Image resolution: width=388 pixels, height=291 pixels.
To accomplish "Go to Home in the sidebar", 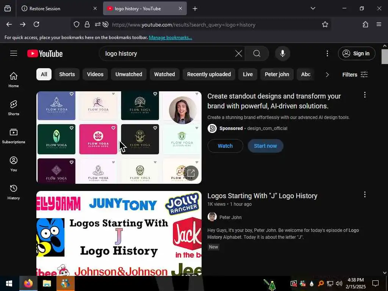I will [x=14, y=80].
